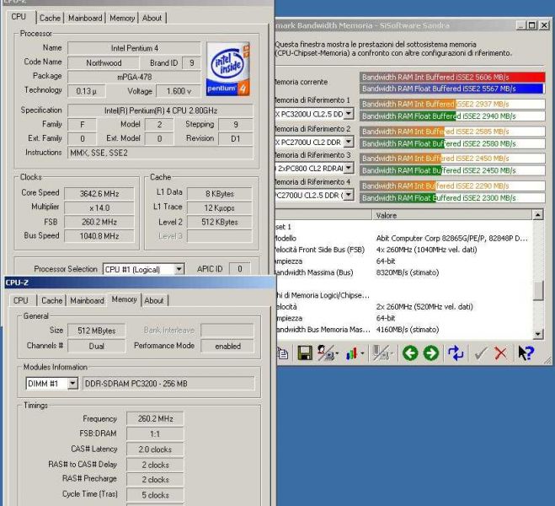Click the bar chart icon in Sandra toolbar
The image size is (555, 506).
(351, 353)
